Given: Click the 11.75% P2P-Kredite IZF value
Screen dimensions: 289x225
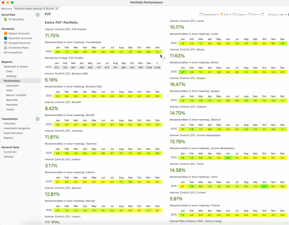Looking at the screenshot, I should [x=52, y=36].
